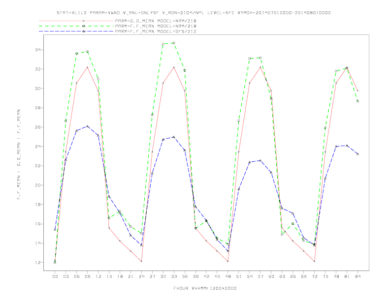Click blue triangle marker at hour 84
The image size is (390, 301).
[x=357, y=154]
